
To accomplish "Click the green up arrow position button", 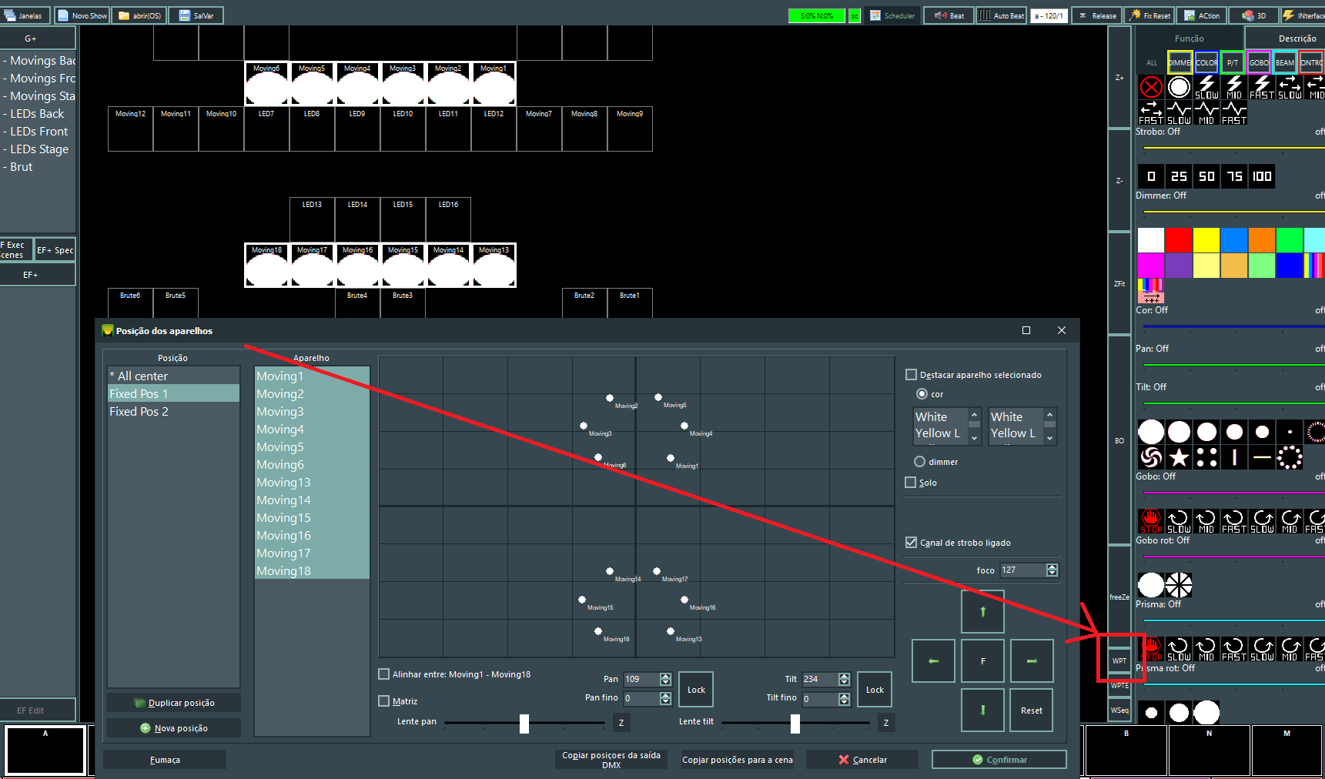I will 982,612.
